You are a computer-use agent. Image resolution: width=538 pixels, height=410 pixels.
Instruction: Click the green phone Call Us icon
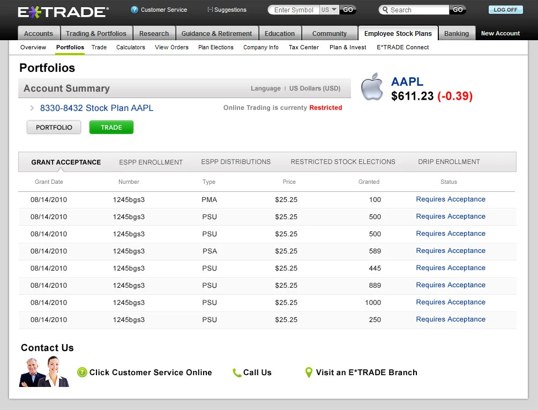237,372
